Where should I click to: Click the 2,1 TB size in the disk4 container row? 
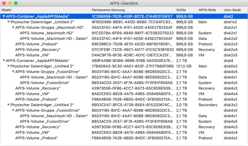pyautogui.click(x=181, y=60)
